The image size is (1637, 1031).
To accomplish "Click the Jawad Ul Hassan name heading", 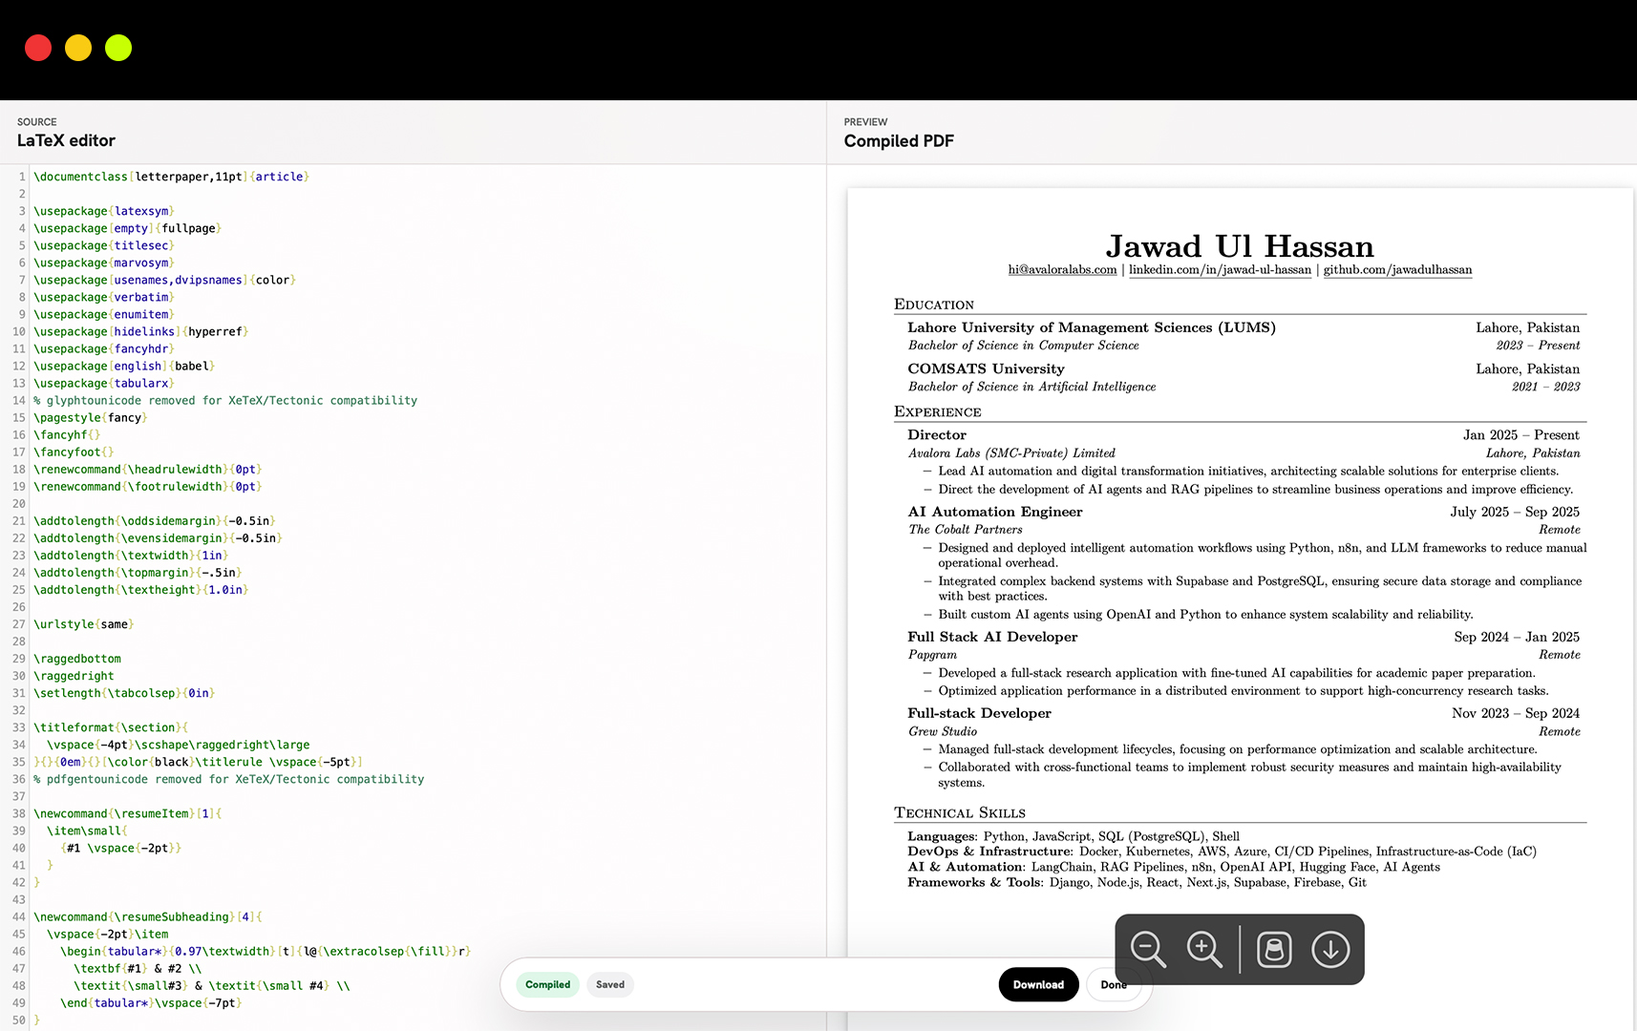I will coord(1240,246).
